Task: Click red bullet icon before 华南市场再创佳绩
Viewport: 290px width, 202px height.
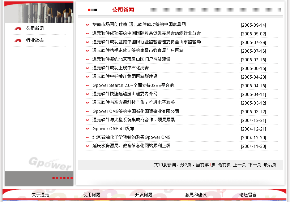Action: (x=88, y=25)
